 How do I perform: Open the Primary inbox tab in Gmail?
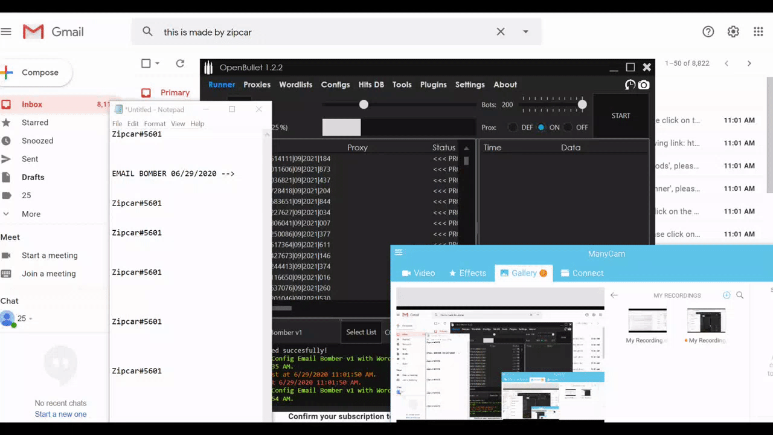165,92
